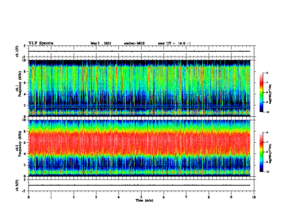
Task: Click the ch.3 voltage waveform trace
Action: [x=139, y=185]
